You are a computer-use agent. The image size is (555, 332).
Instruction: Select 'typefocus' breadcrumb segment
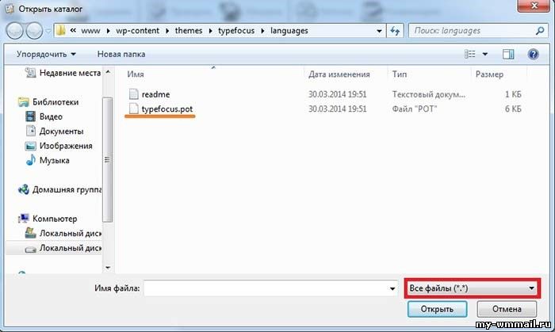click(x=236, y=31)
